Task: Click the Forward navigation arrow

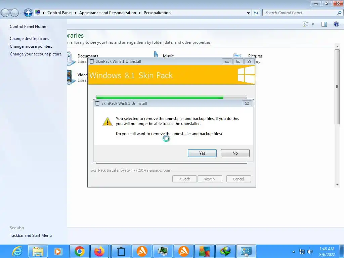Action: tap(14, 13)
